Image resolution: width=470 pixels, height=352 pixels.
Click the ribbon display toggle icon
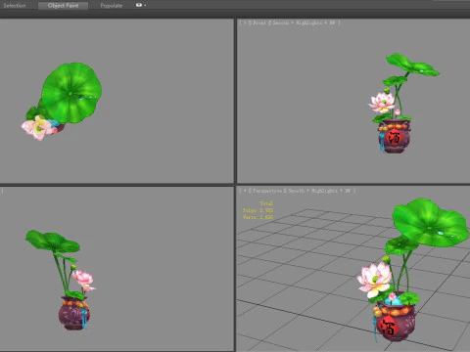[139, 5]
